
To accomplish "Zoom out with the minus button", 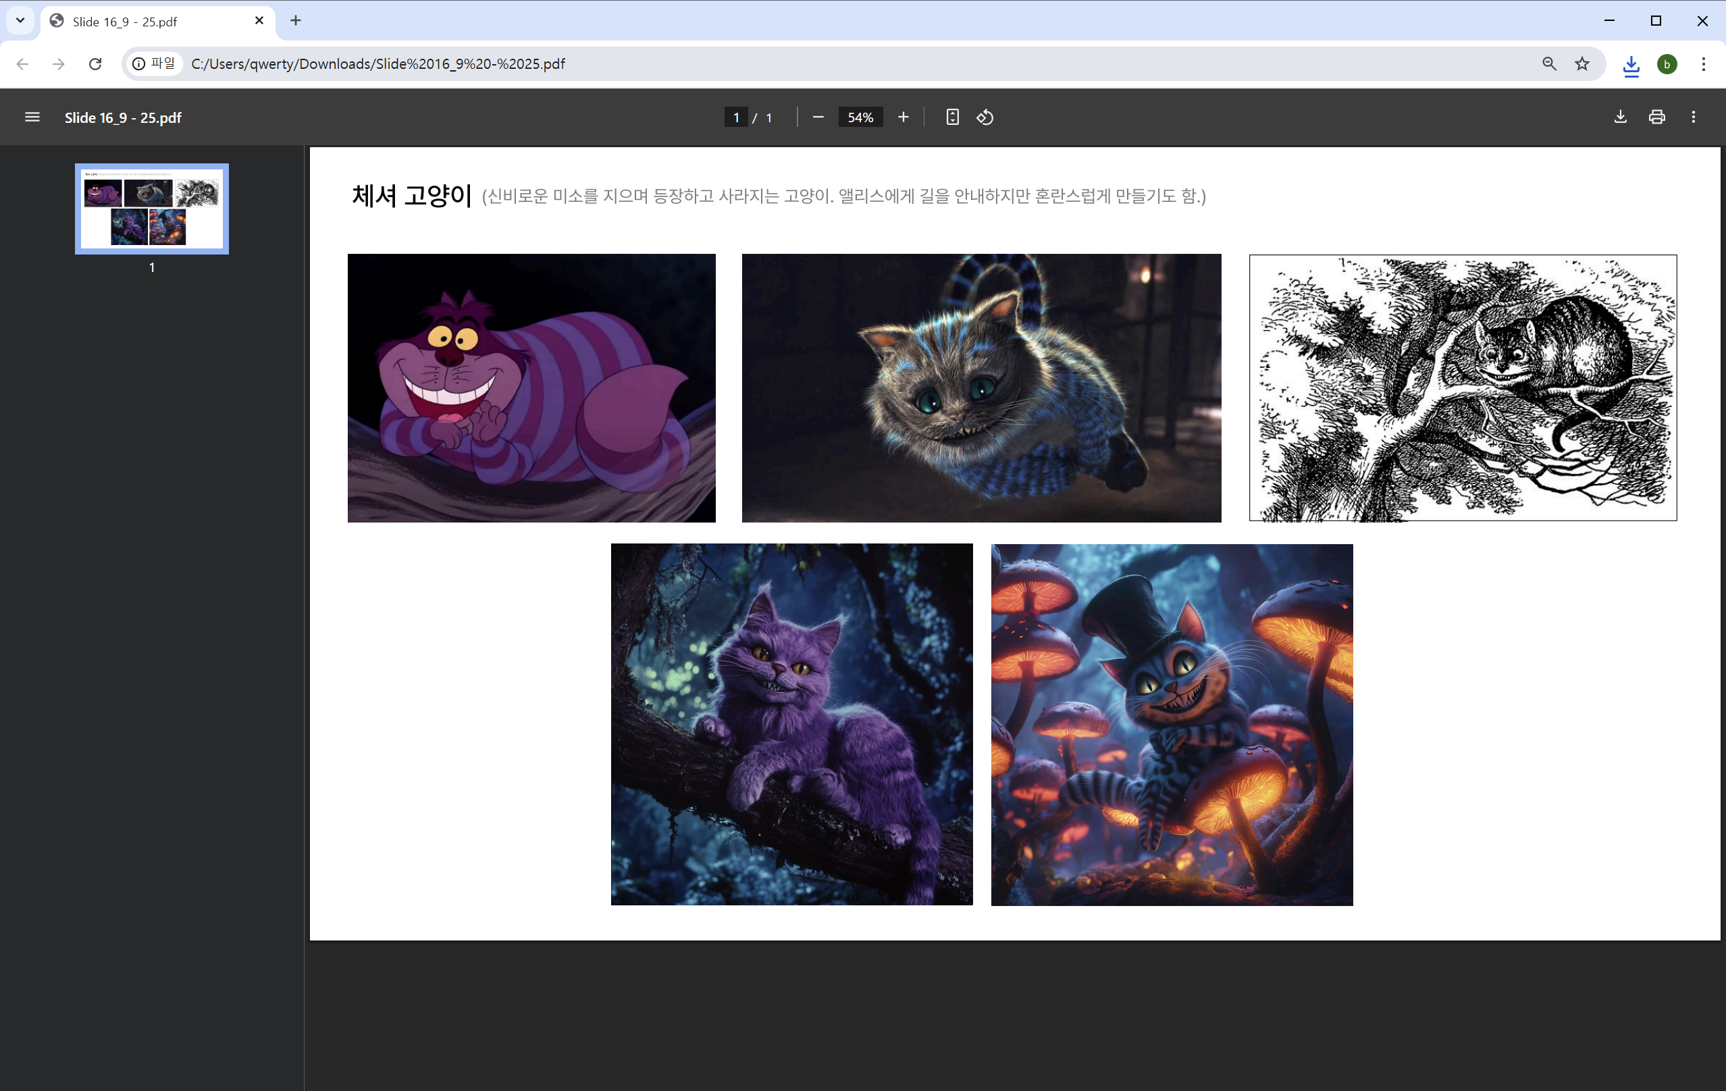I will click(x=818, y=117).
